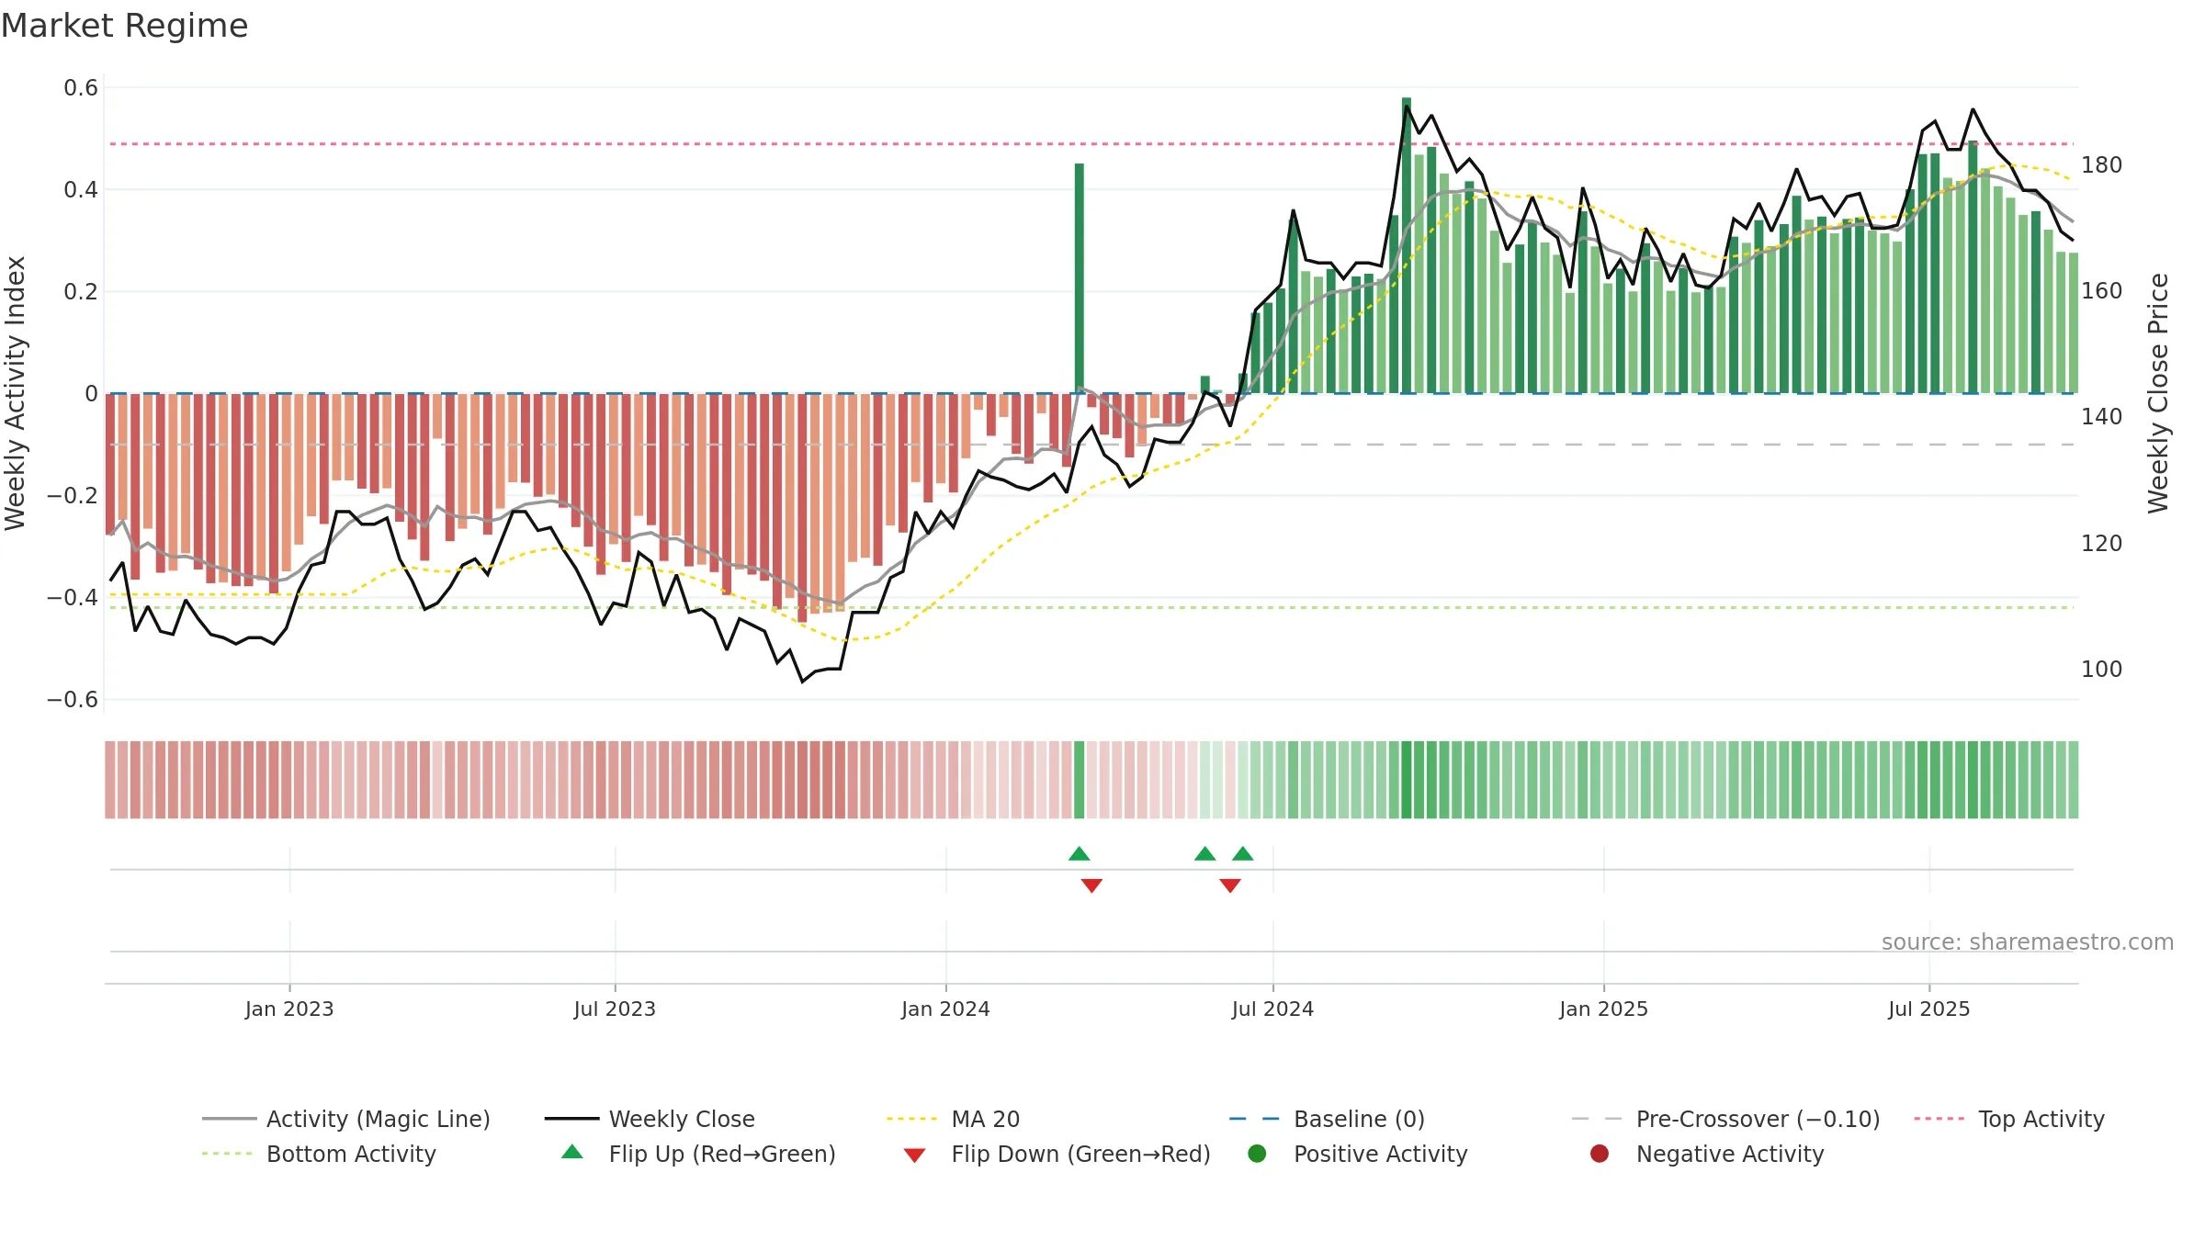The height and width of the screenshot is (1240, 2205).
Task: Click the Jan 2024 x-axis label
Action: 945,1009
